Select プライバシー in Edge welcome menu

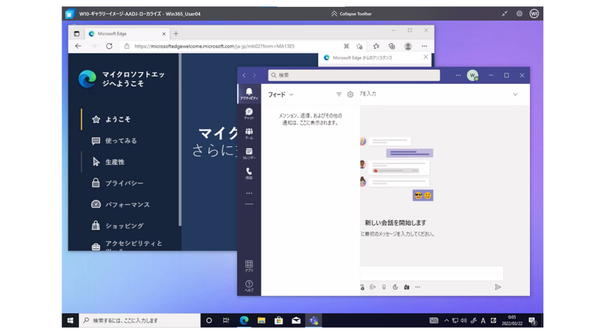coord(117,183)
